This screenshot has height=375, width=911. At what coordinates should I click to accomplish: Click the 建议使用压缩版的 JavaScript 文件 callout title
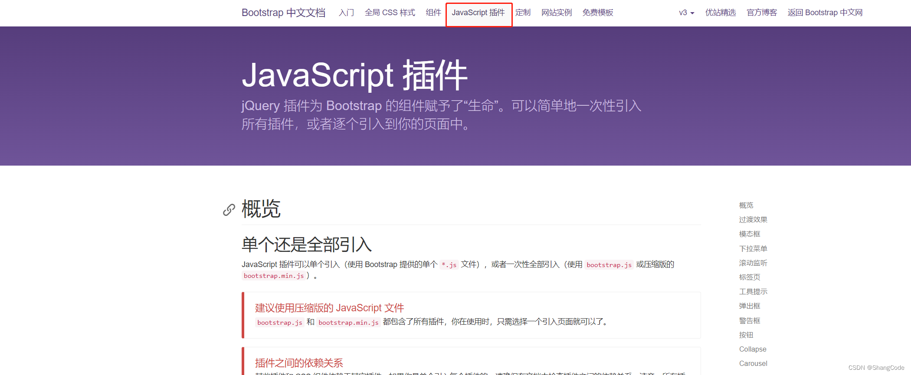pyautogui.click(x=330, y=308)
